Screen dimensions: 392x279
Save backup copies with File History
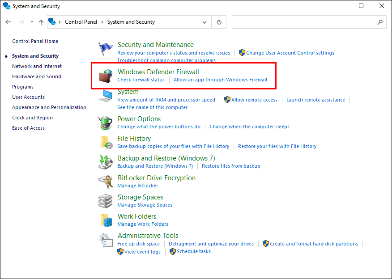[x=173, y=146]
